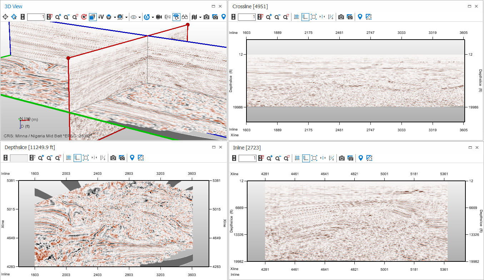Select the Crossline [4951] panel title
Image resolution: width=484 pixels, height=280 pixels.
click(x=250, y=6)
